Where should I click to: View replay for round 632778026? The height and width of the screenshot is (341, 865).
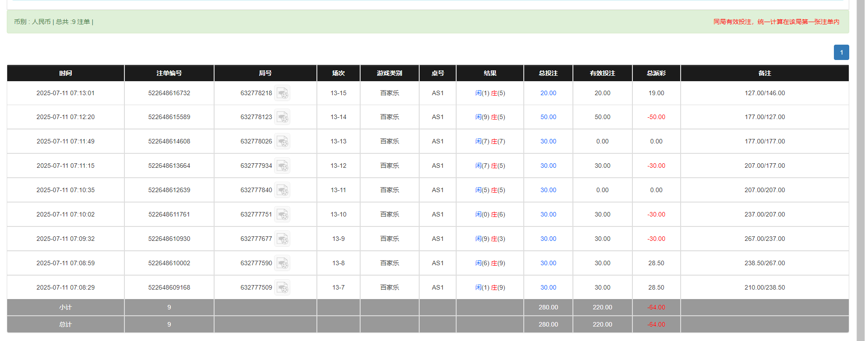pyautogui.click(x=282, y=142)
